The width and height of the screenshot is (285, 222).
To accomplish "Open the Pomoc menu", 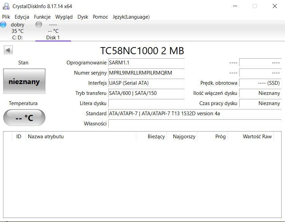I will tap(100, 17).
